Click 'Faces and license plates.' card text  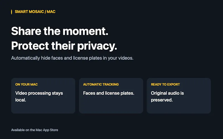point(108,93)
